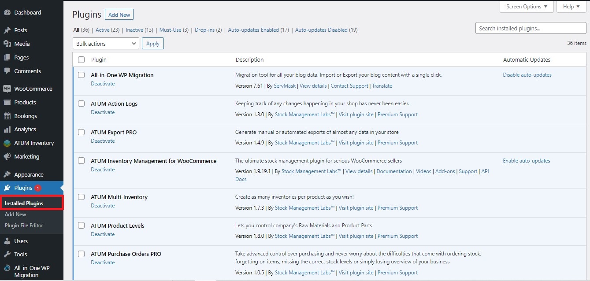
Task: Click the Appearance paintbrush icon
Action: pos(7,175)
